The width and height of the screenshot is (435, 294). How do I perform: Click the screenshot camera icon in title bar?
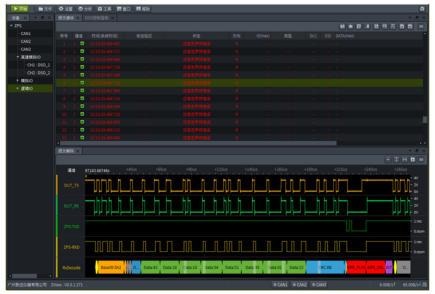click(x=422, y=9)
